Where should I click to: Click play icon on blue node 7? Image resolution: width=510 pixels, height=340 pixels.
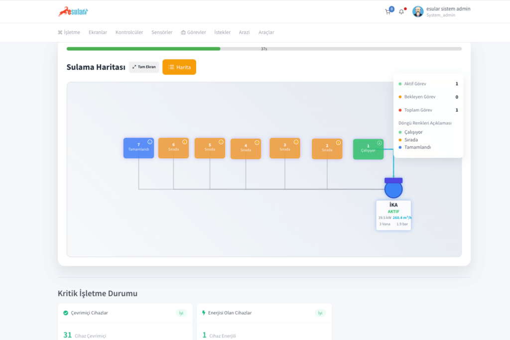tap(150, 142)
